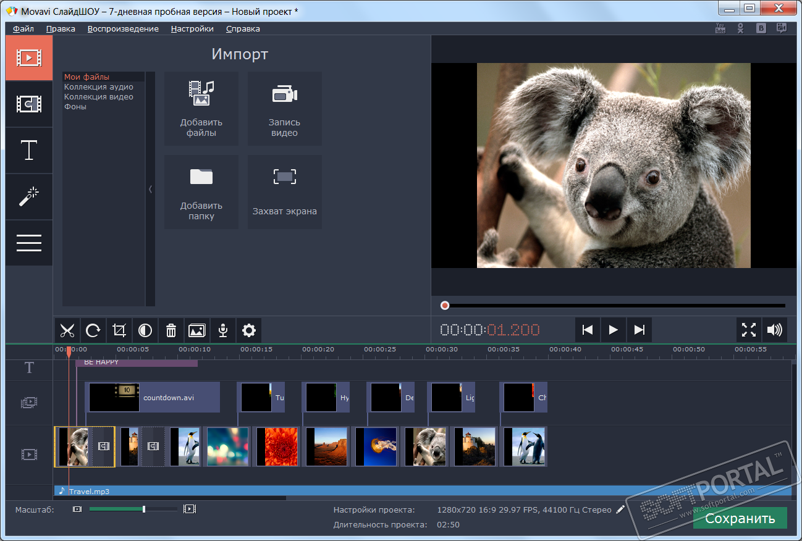The image size is (802, 541).
Task: Open the hamburger more tools menu
Action: tap(29, 243)
